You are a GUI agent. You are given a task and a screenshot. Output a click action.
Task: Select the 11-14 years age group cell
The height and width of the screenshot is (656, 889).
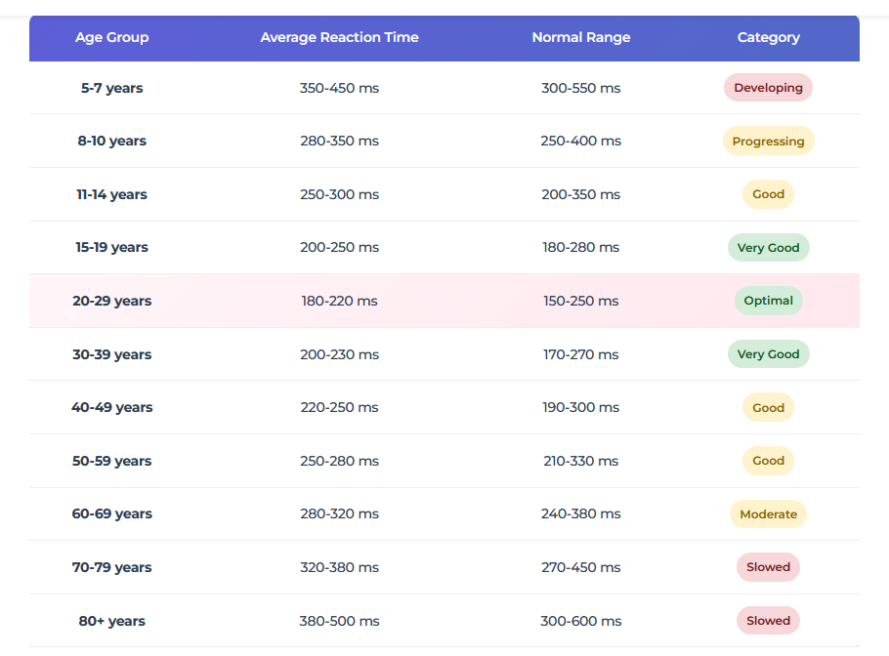(111, 194)
